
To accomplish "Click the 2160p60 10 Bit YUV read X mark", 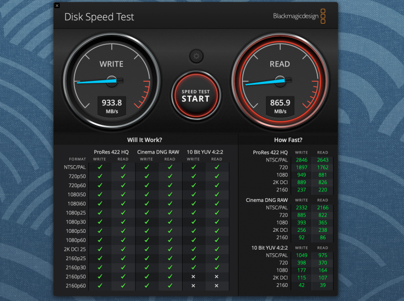I will point(216,286).
